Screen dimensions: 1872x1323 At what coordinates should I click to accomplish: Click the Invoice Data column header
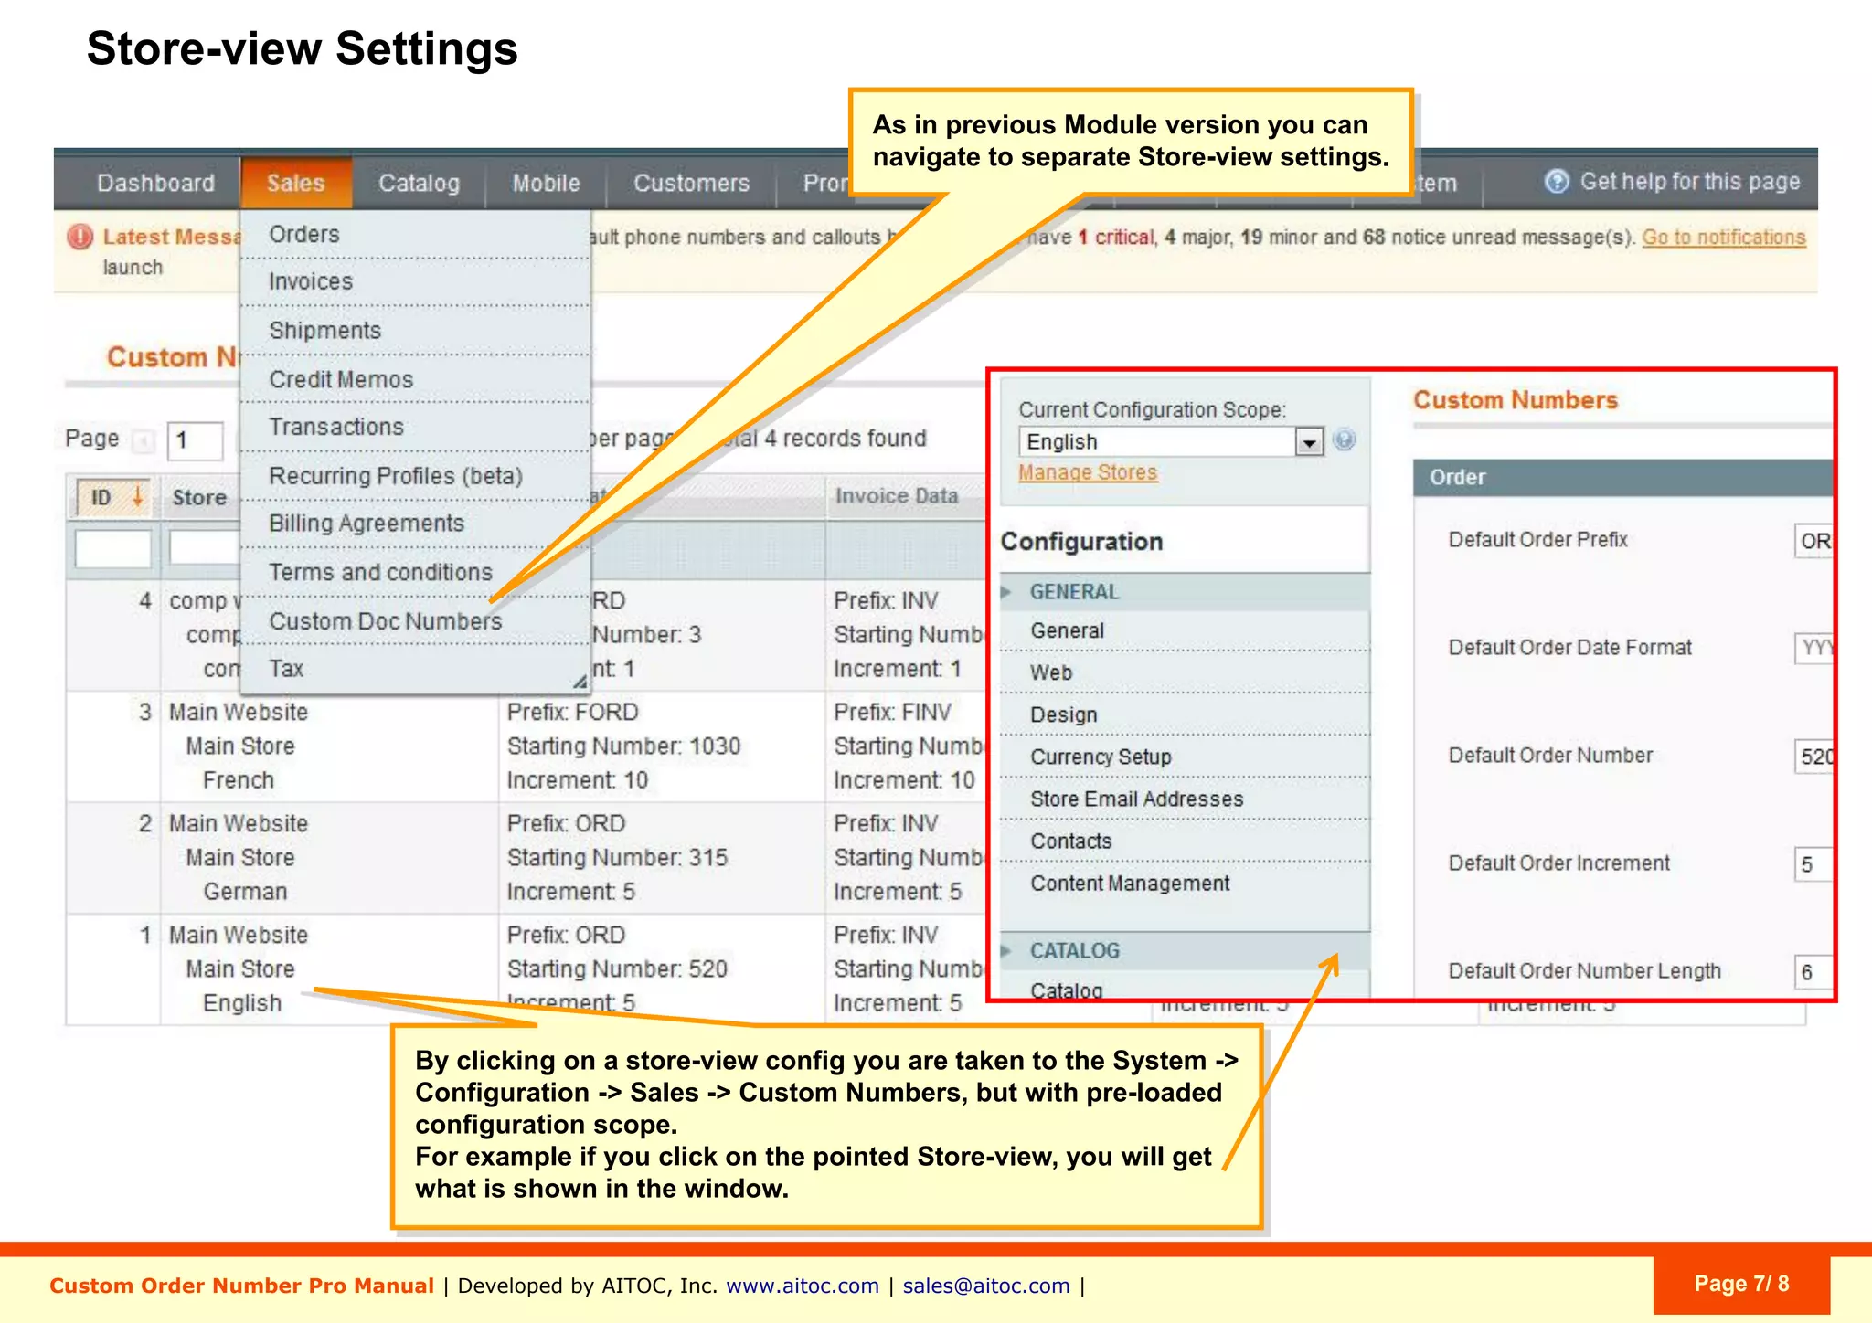click(896, 496)
